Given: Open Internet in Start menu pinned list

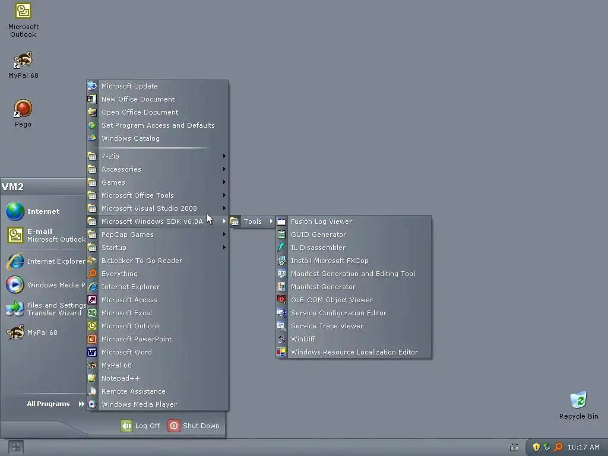Looking at the screenshot, I should point(43,211).
